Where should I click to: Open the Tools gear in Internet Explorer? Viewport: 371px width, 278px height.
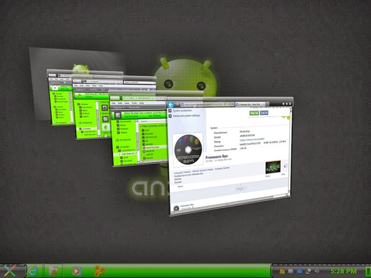pyautogui.click(x=290, y=104)
